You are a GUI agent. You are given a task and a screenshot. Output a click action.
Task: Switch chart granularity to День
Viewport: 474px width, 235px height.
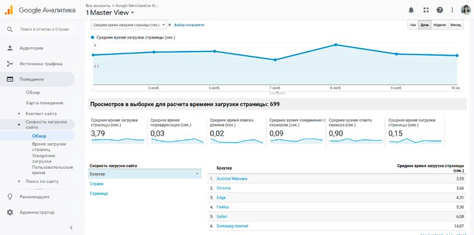coord(424,25)
